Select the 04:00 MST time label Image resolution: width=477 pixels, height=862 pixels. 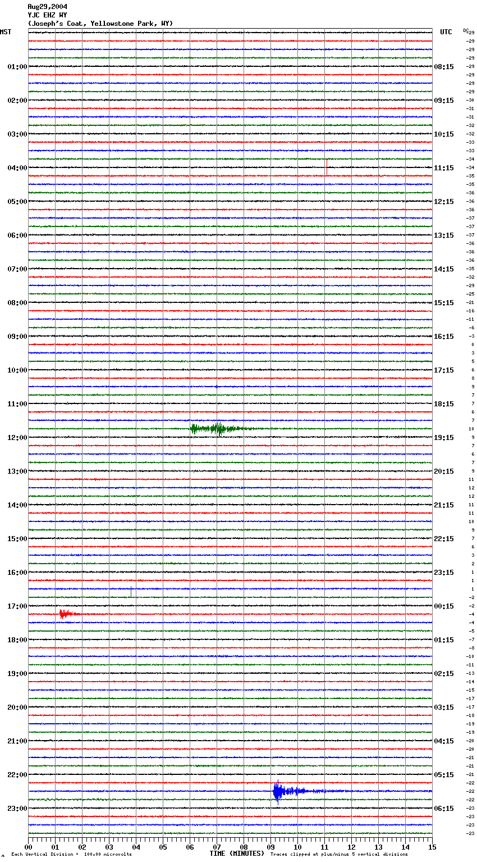(17, 168)
